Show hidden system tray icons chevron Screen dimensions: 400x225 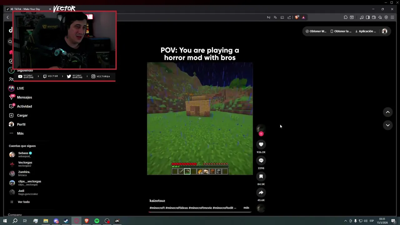pyautogui.click(x=345, y=221)
